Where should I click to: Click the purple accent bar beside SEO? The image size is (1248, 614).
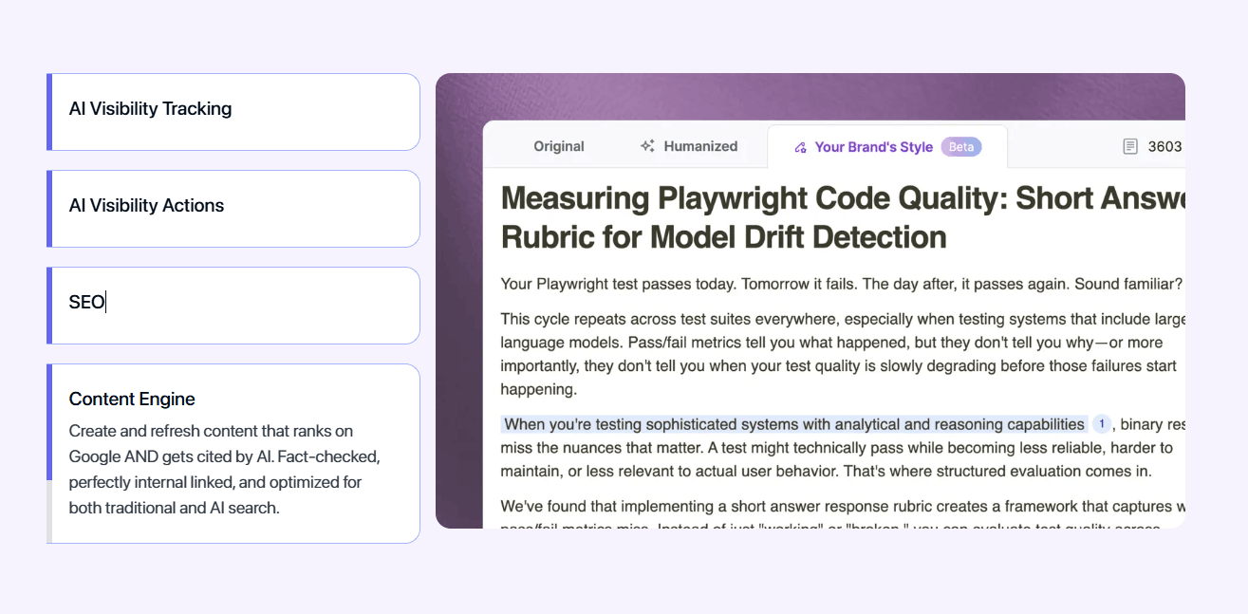[49, 305]
